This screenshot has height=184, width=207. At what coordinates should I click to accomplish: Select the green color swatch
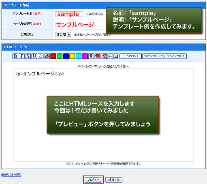click(x=60, y=56)
